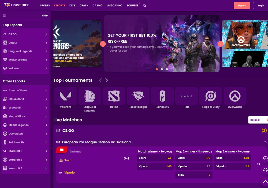Bet on Sashi match winner 2.6
This screenshot has width=268, height=188.
(x=155, y=158)
